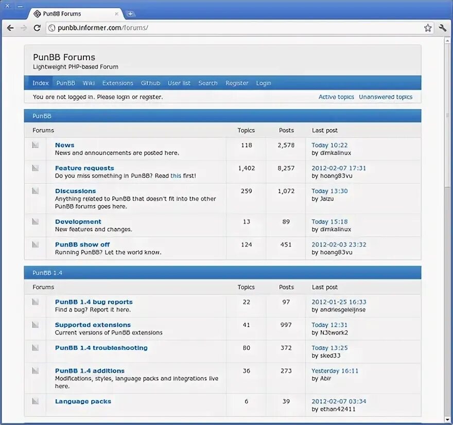Open last post dated 2012-02-07 17:31
Image resolution: width=453 pixels, height=425 pixels.
pos(339,168)
